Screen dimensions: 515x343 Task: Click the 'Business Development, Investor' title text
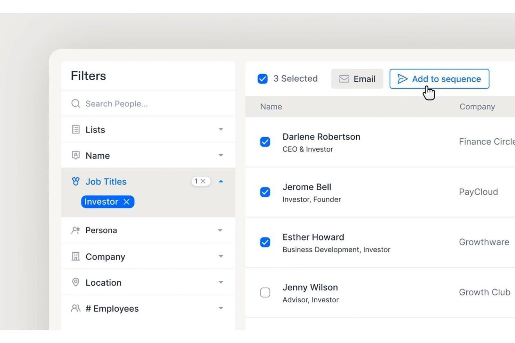(336, 250)
